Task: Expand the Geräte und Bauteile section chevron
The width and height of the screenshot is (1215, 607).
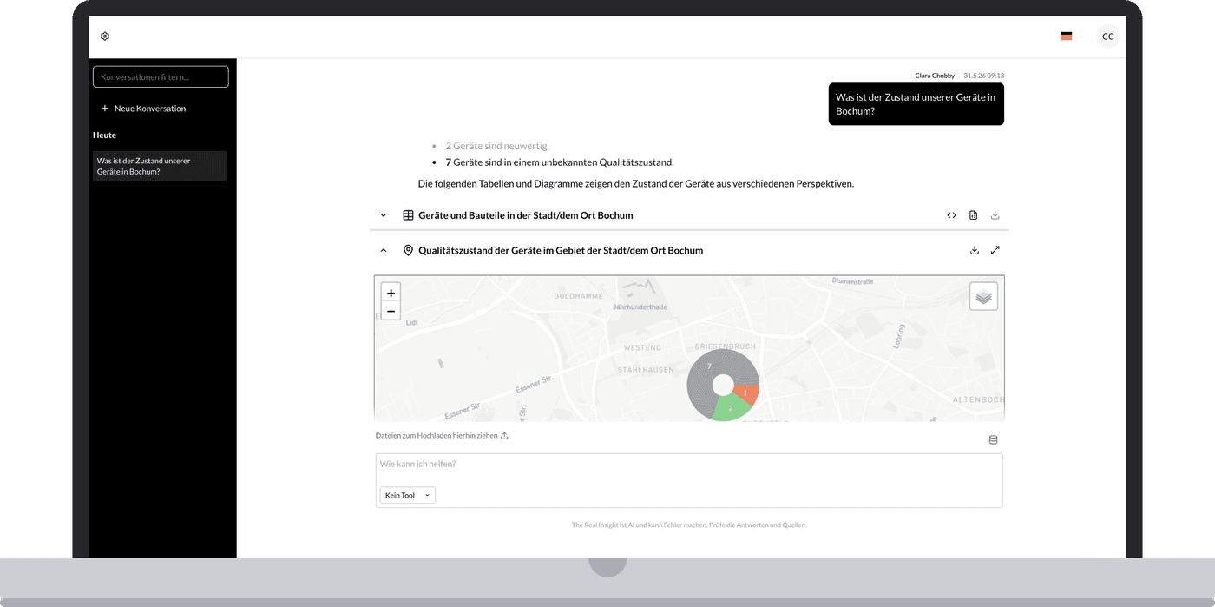Action: pyautogui.click(x=384, y=215)
